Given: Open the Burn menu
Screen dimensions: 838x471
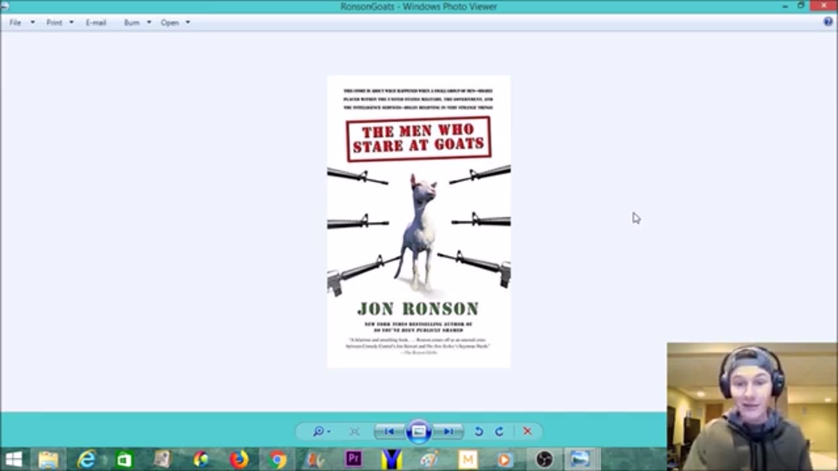Looking at the screenshot, I should coord(132,22).
